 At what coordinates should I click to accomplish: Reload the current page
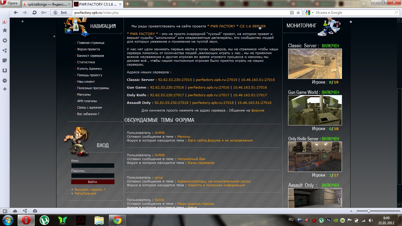pyautogui.click(x=34, y=13)
